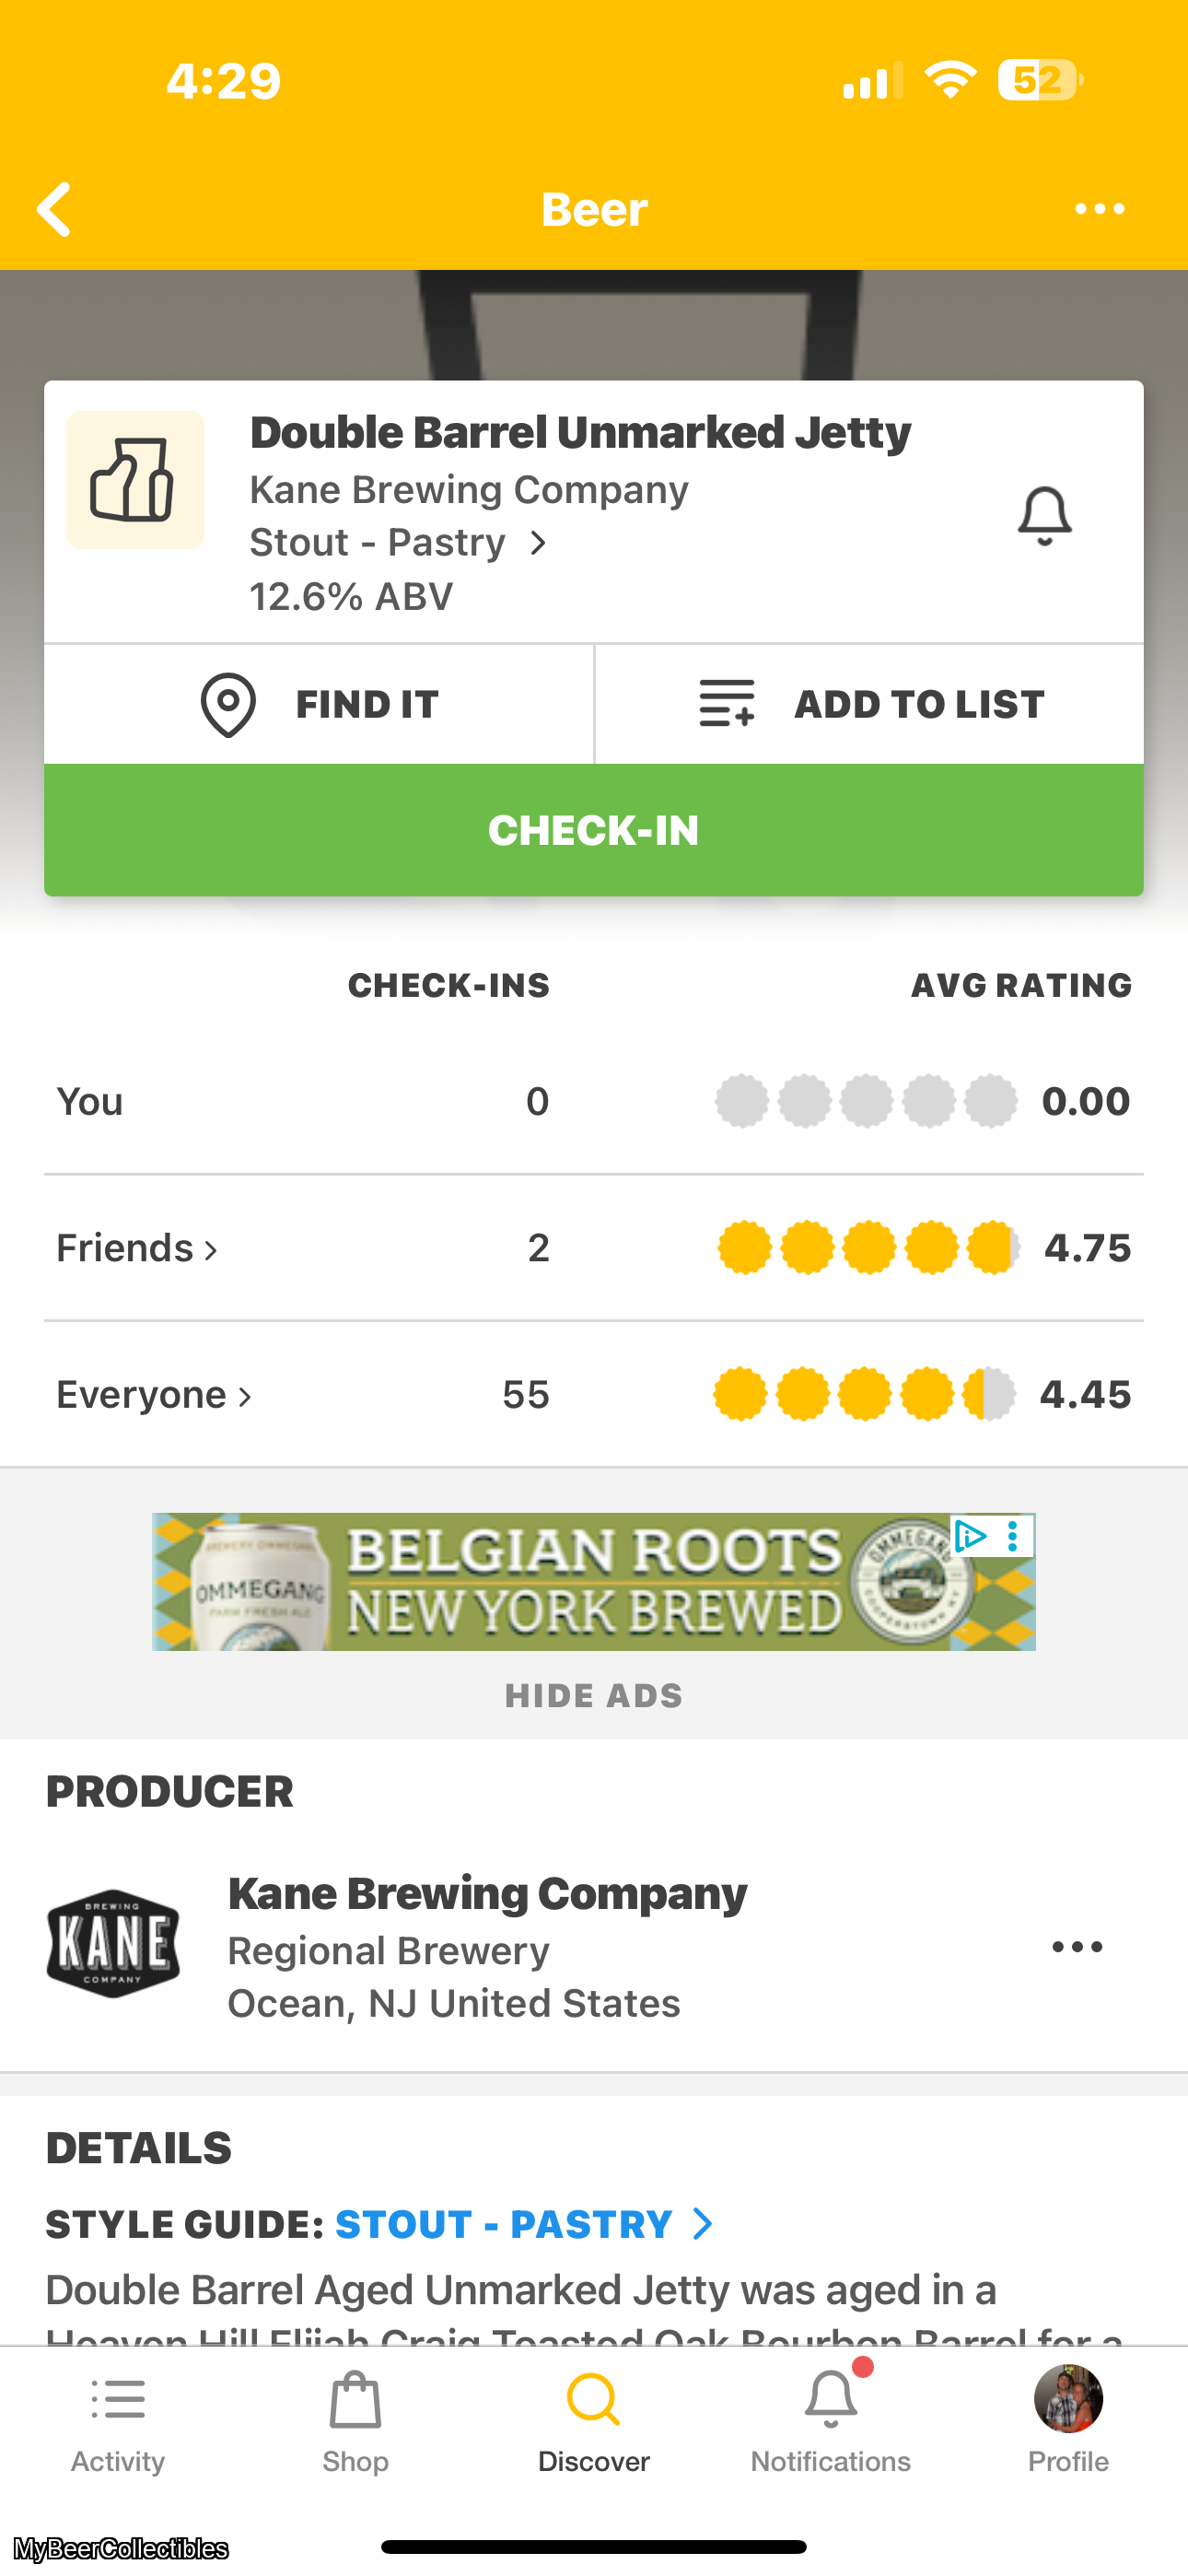The height and width of the screenshot is (2576, 1188).
Task: Tap the Profile avatar icon
Action: [x=1067, y=2400]
